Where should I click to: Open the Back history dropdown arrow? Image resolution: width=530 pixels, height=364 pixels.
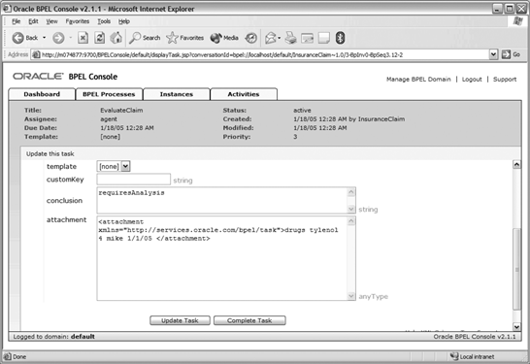coord(44,38)
